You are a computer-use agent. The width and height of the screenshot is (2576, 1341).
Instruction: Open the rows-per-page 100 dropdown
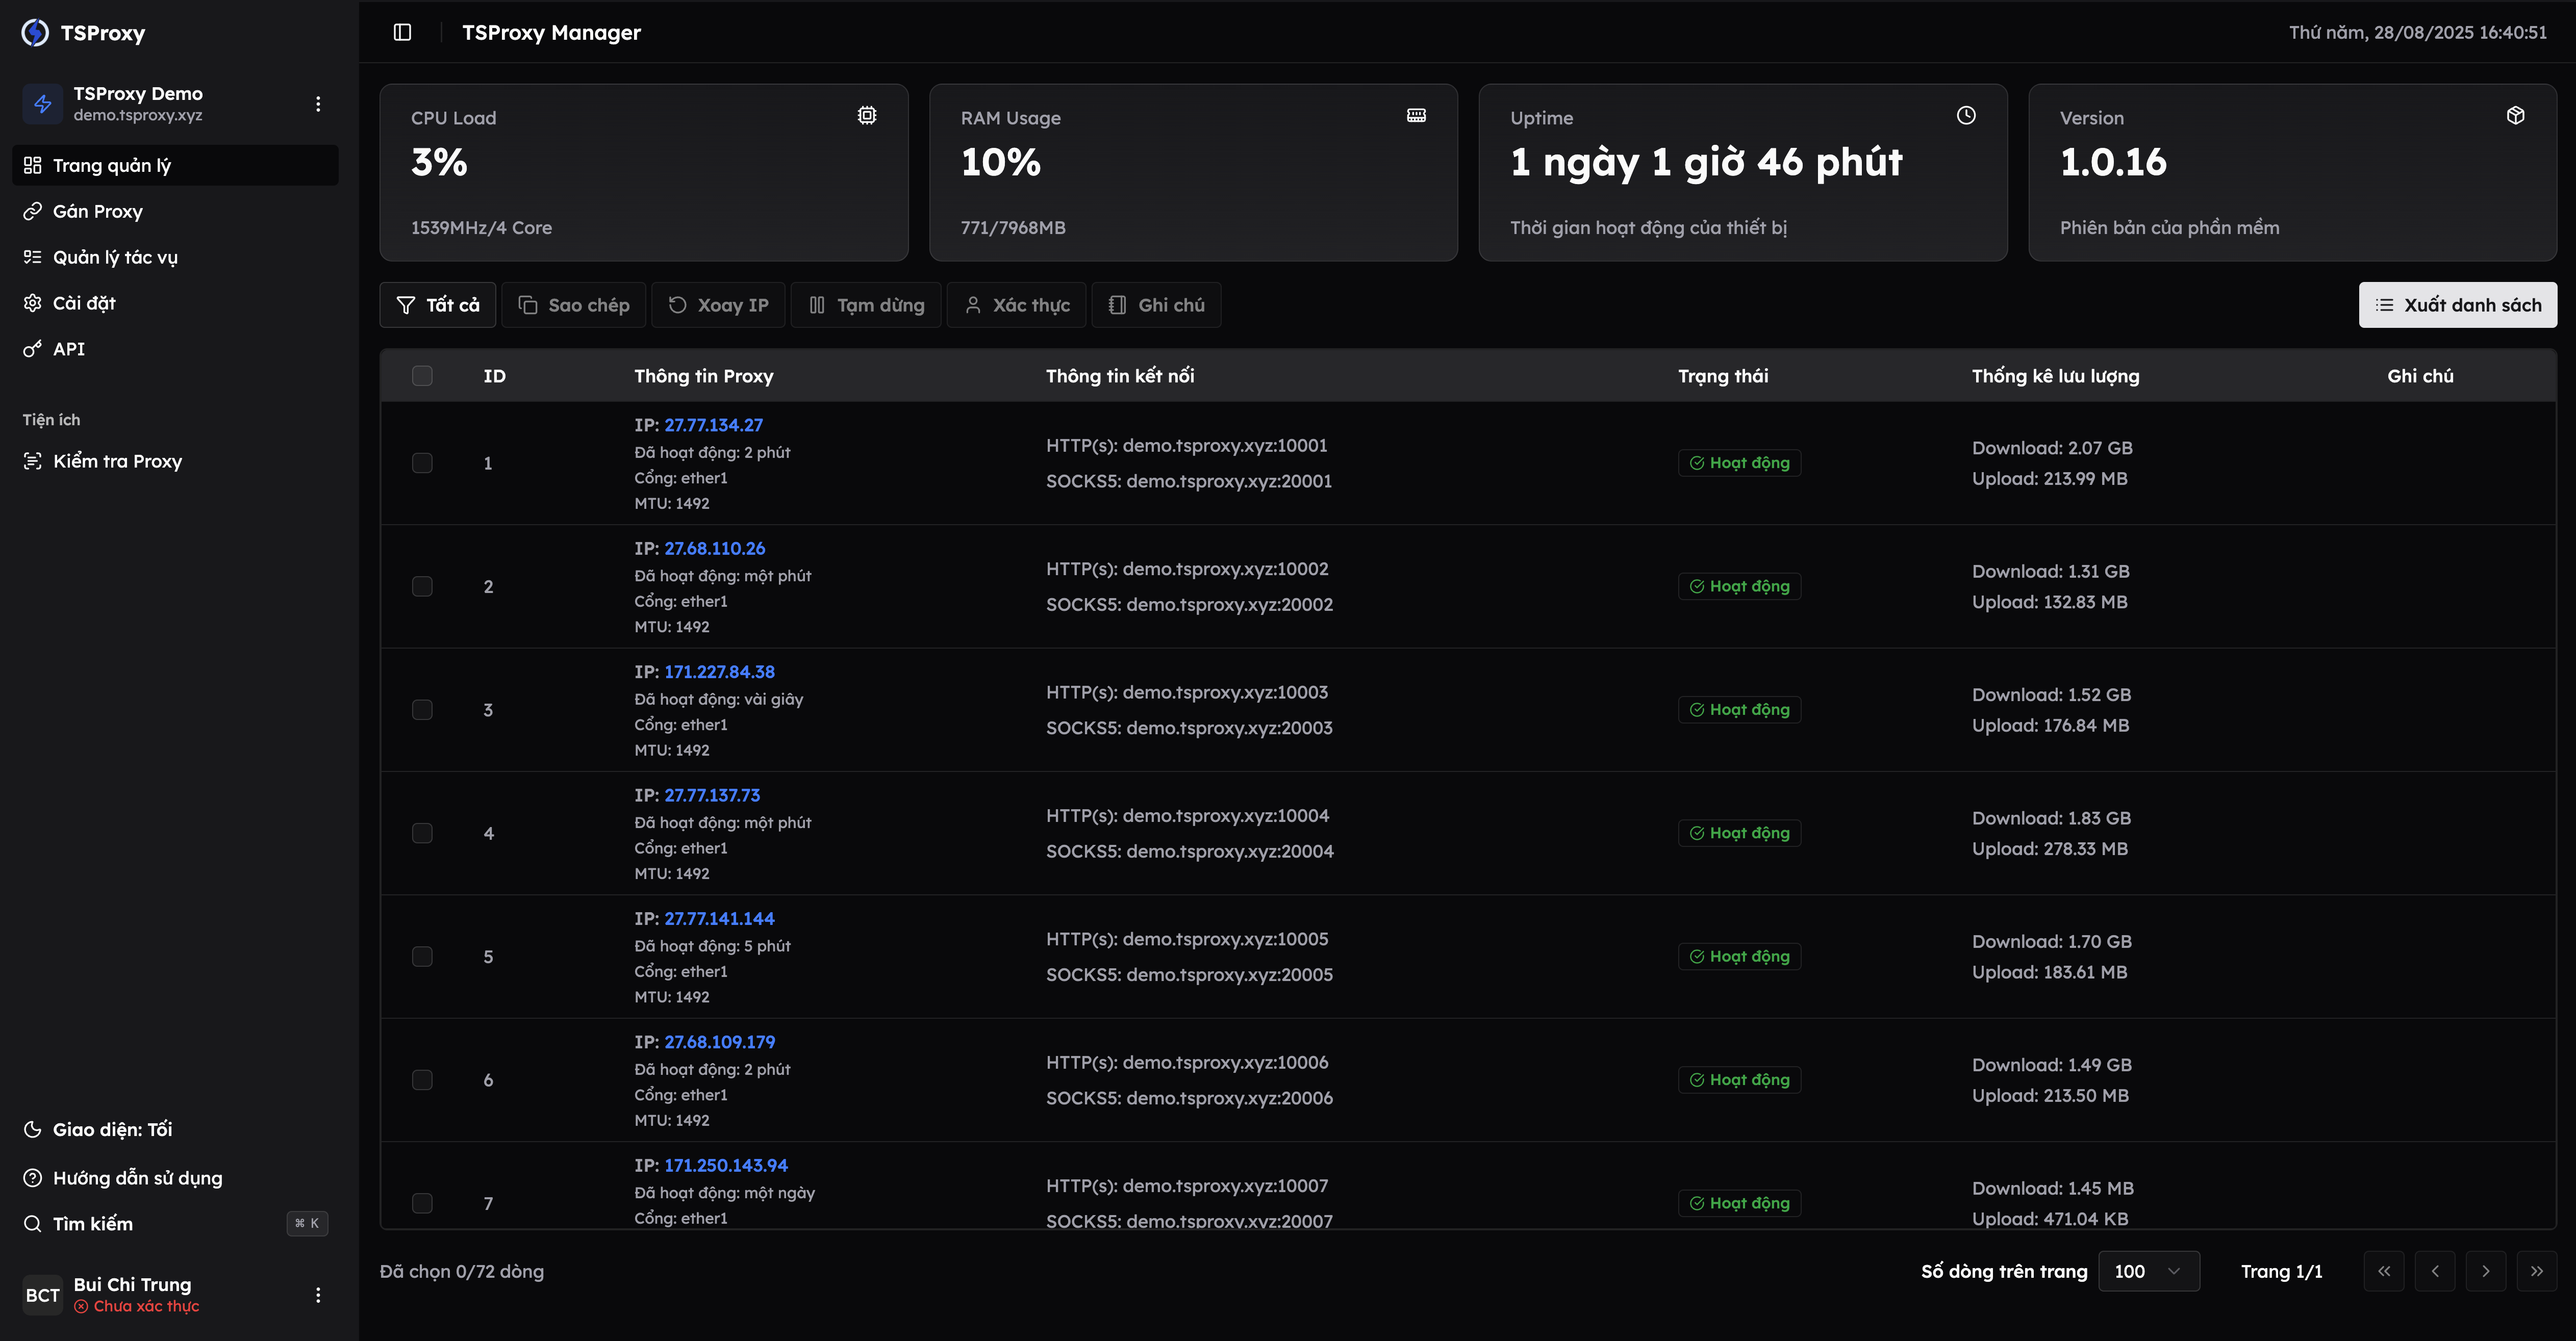click(2148, 1271)
